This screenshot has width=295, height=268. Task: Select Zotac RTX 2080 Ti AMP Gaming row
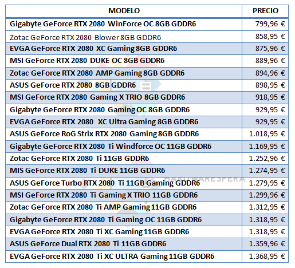pos(147,207)
